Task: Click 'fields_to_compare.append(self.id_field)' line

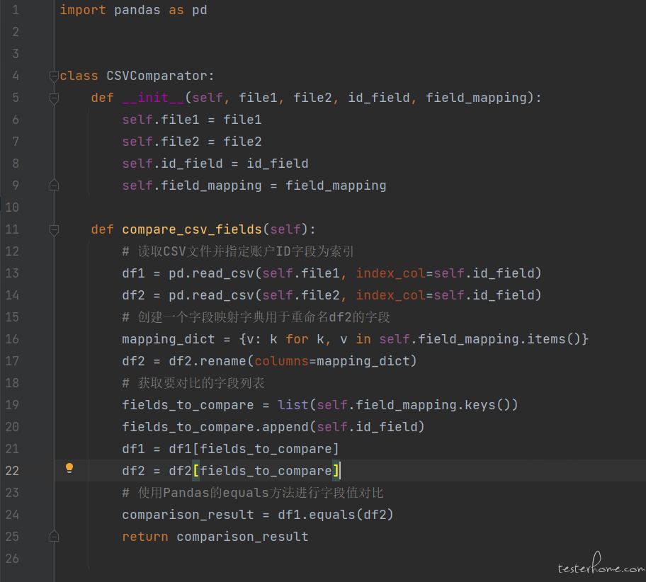Action: coord(273,427)
